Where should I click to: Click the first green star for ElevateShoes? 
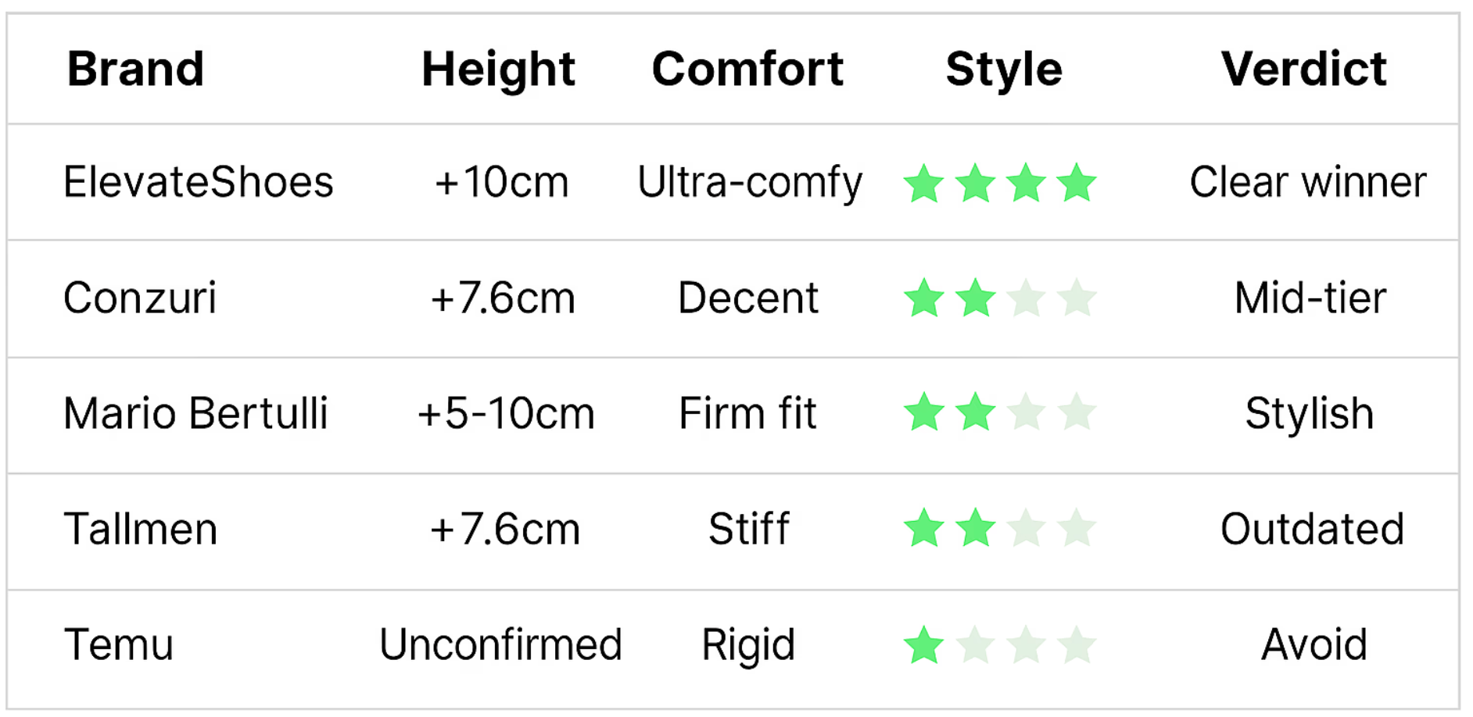[x=924, y=184]
